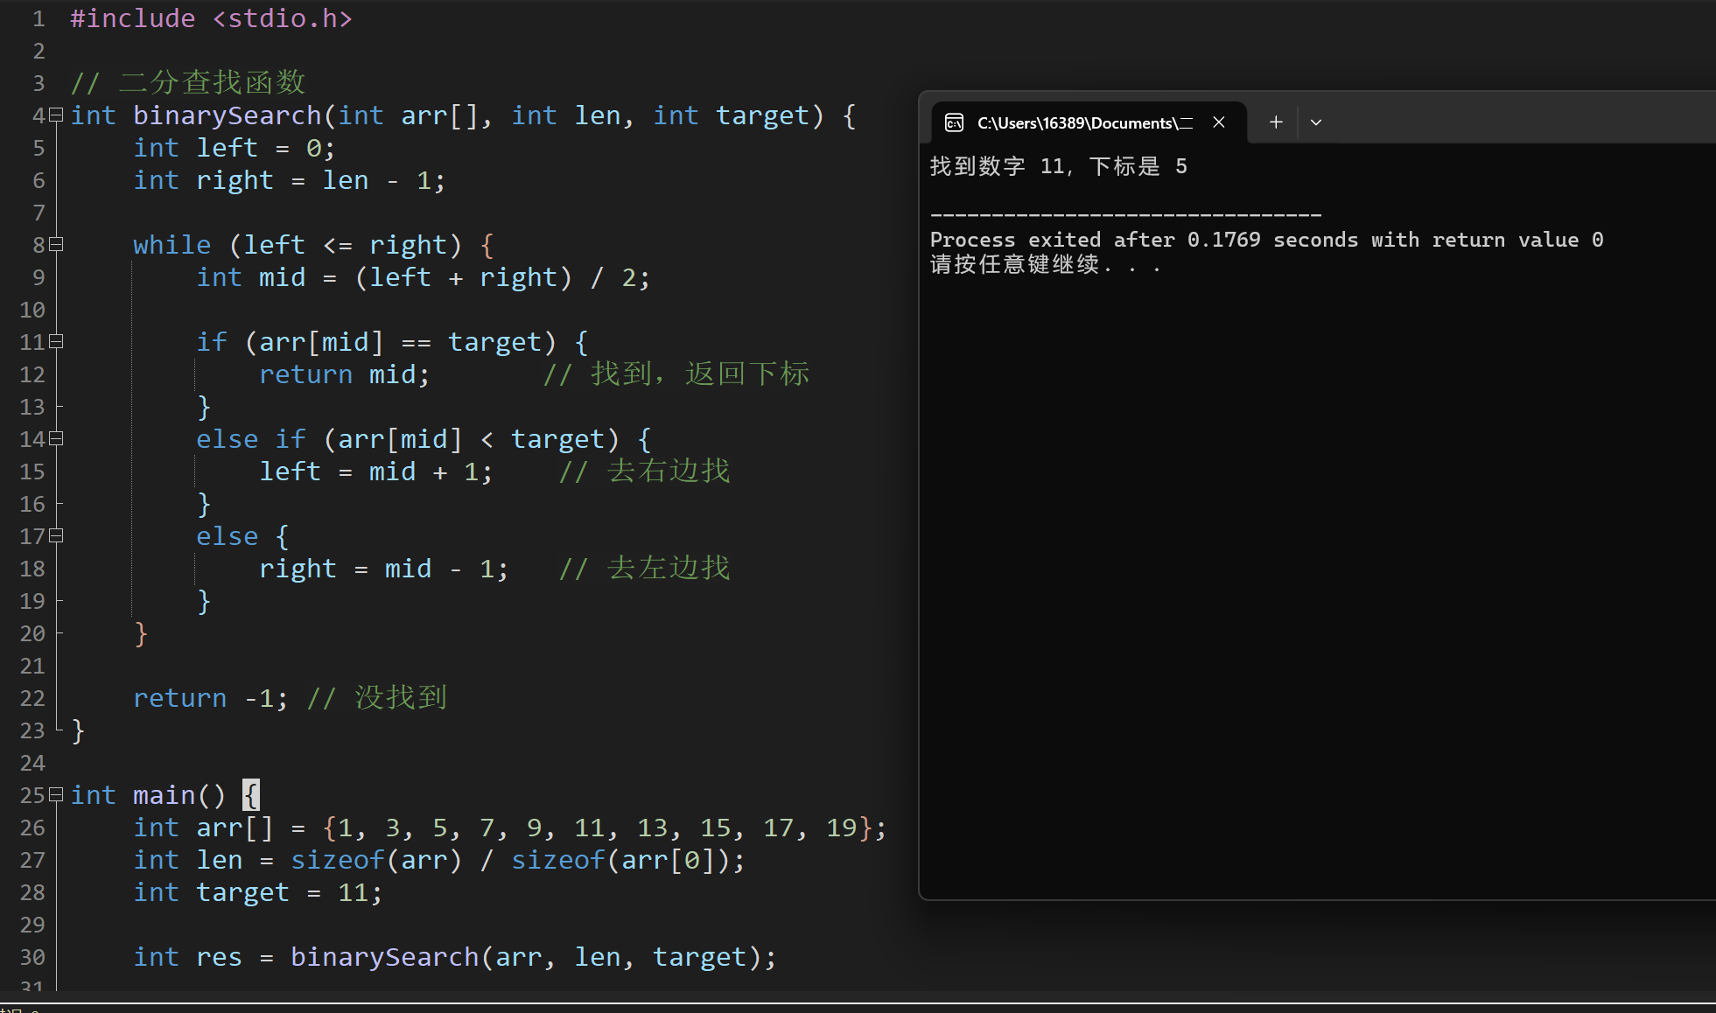This screenshot has height=1013, width=1716.
Task: Collapse the else if block fold marker
Action: point(57,438)
